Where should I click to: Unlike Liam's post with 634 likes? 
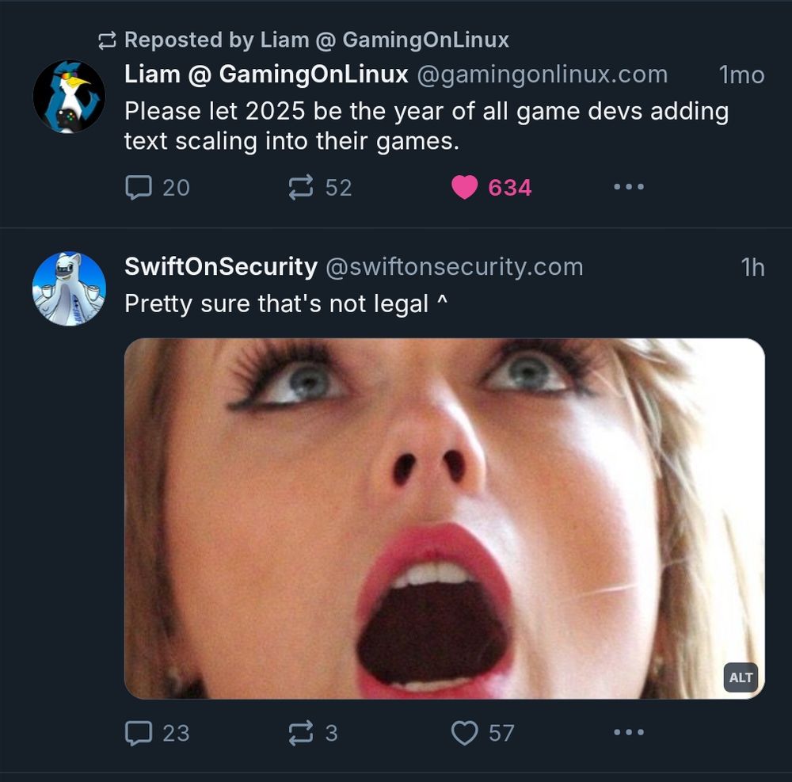464,188
